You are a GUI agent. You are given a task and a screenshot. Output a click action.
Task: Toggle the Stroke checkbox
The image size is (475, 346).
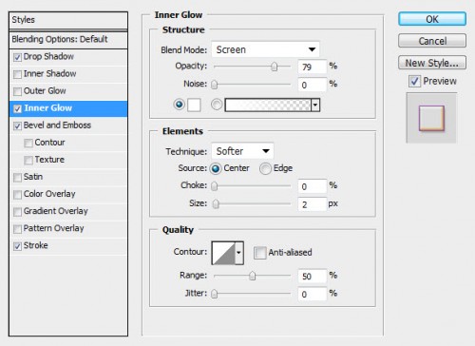coord(17,246)
